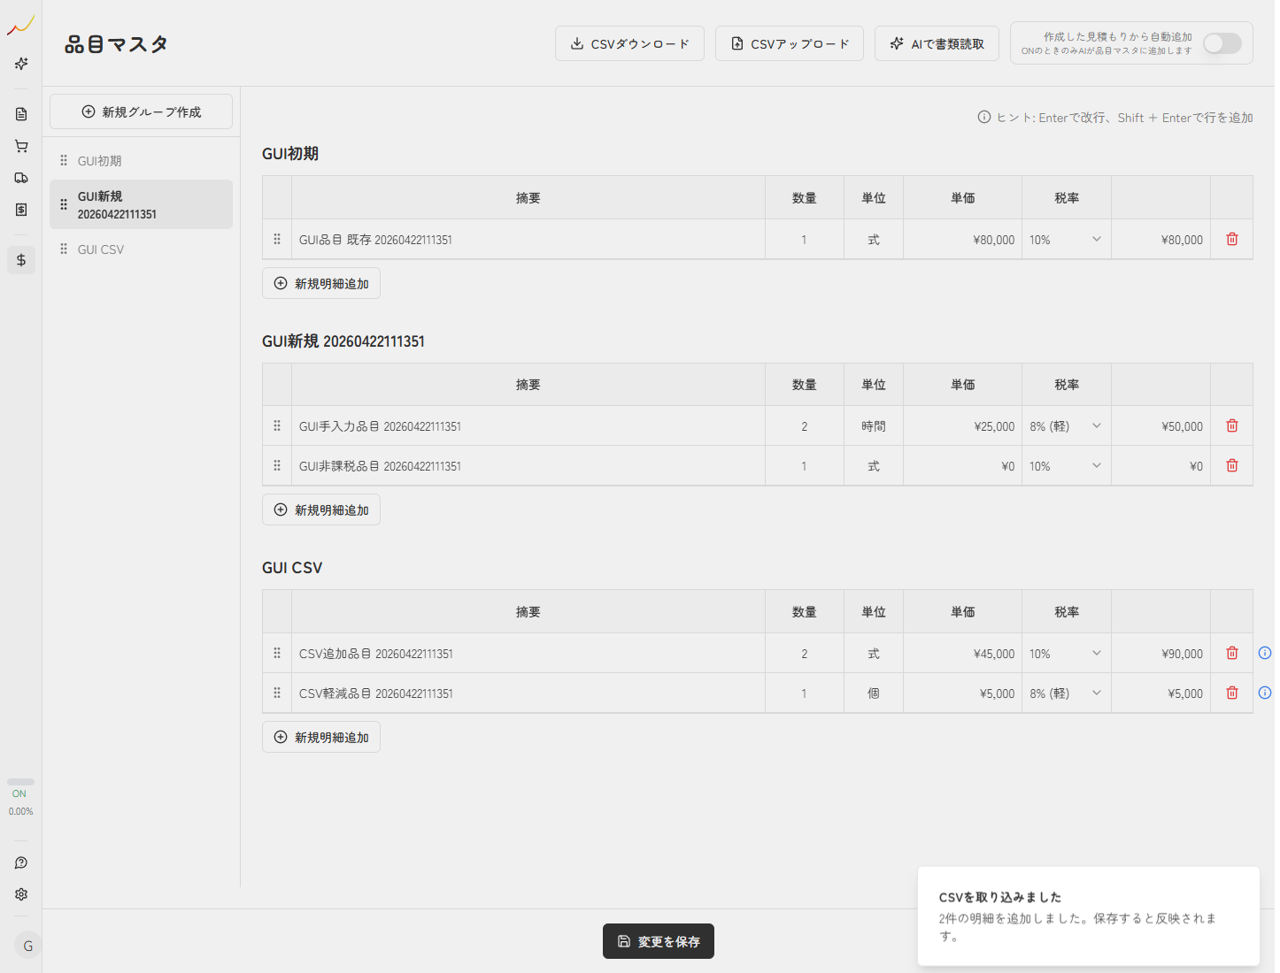Open the documents icon in the left sidebar
Screen dimensions: 1280x973
click(20, 113)
